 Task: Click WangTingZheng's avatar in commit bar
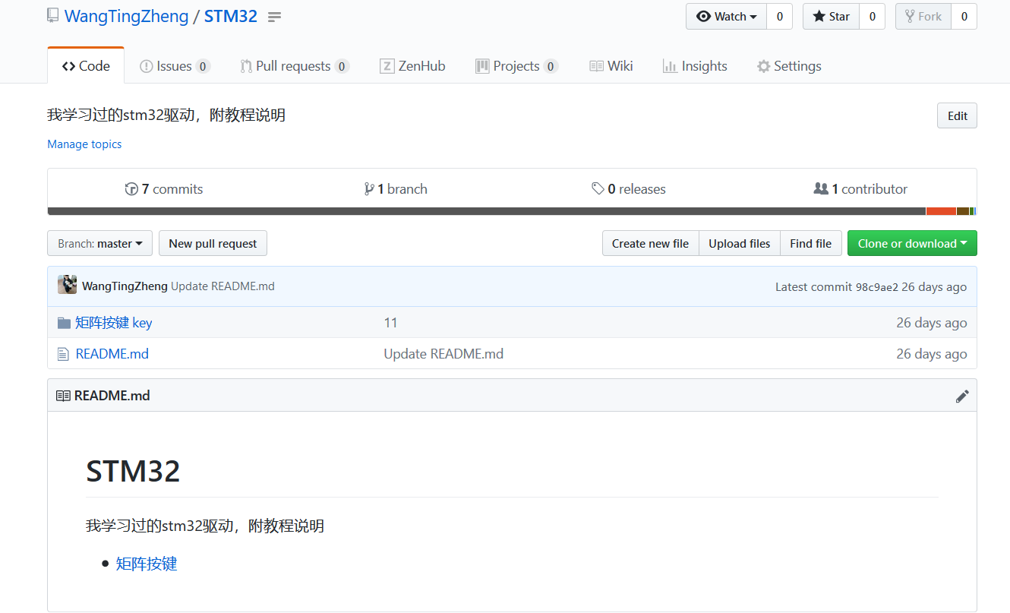67,286
